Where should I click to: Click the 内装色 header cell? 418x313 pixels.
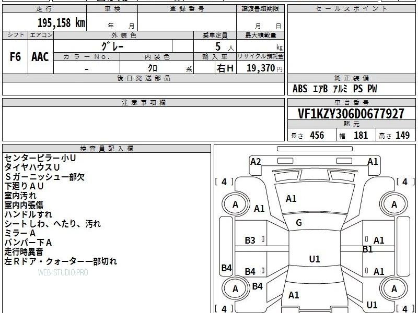click(x=157, y=56)
